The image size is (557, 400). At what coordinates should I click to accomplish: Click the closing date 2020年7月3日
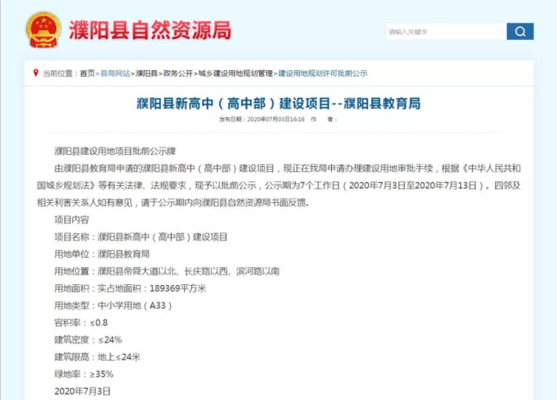click(82, 391)
